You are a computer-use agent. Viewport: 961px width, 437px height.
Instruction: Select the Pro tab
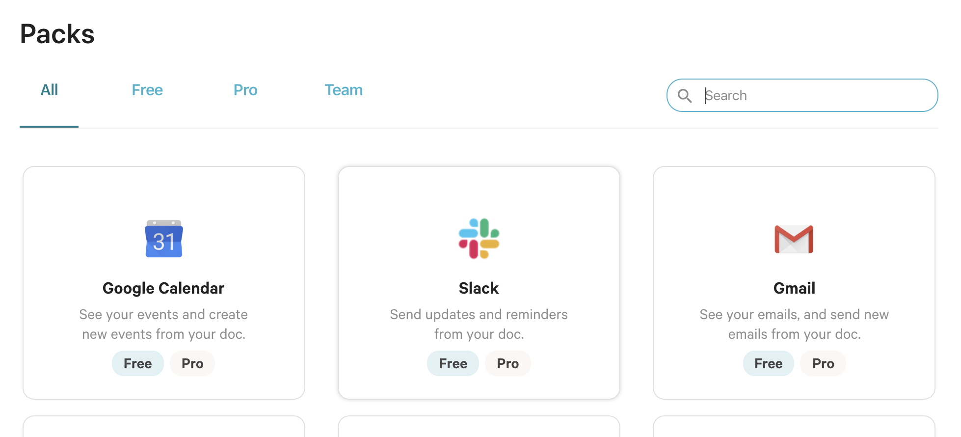point(245,90)
